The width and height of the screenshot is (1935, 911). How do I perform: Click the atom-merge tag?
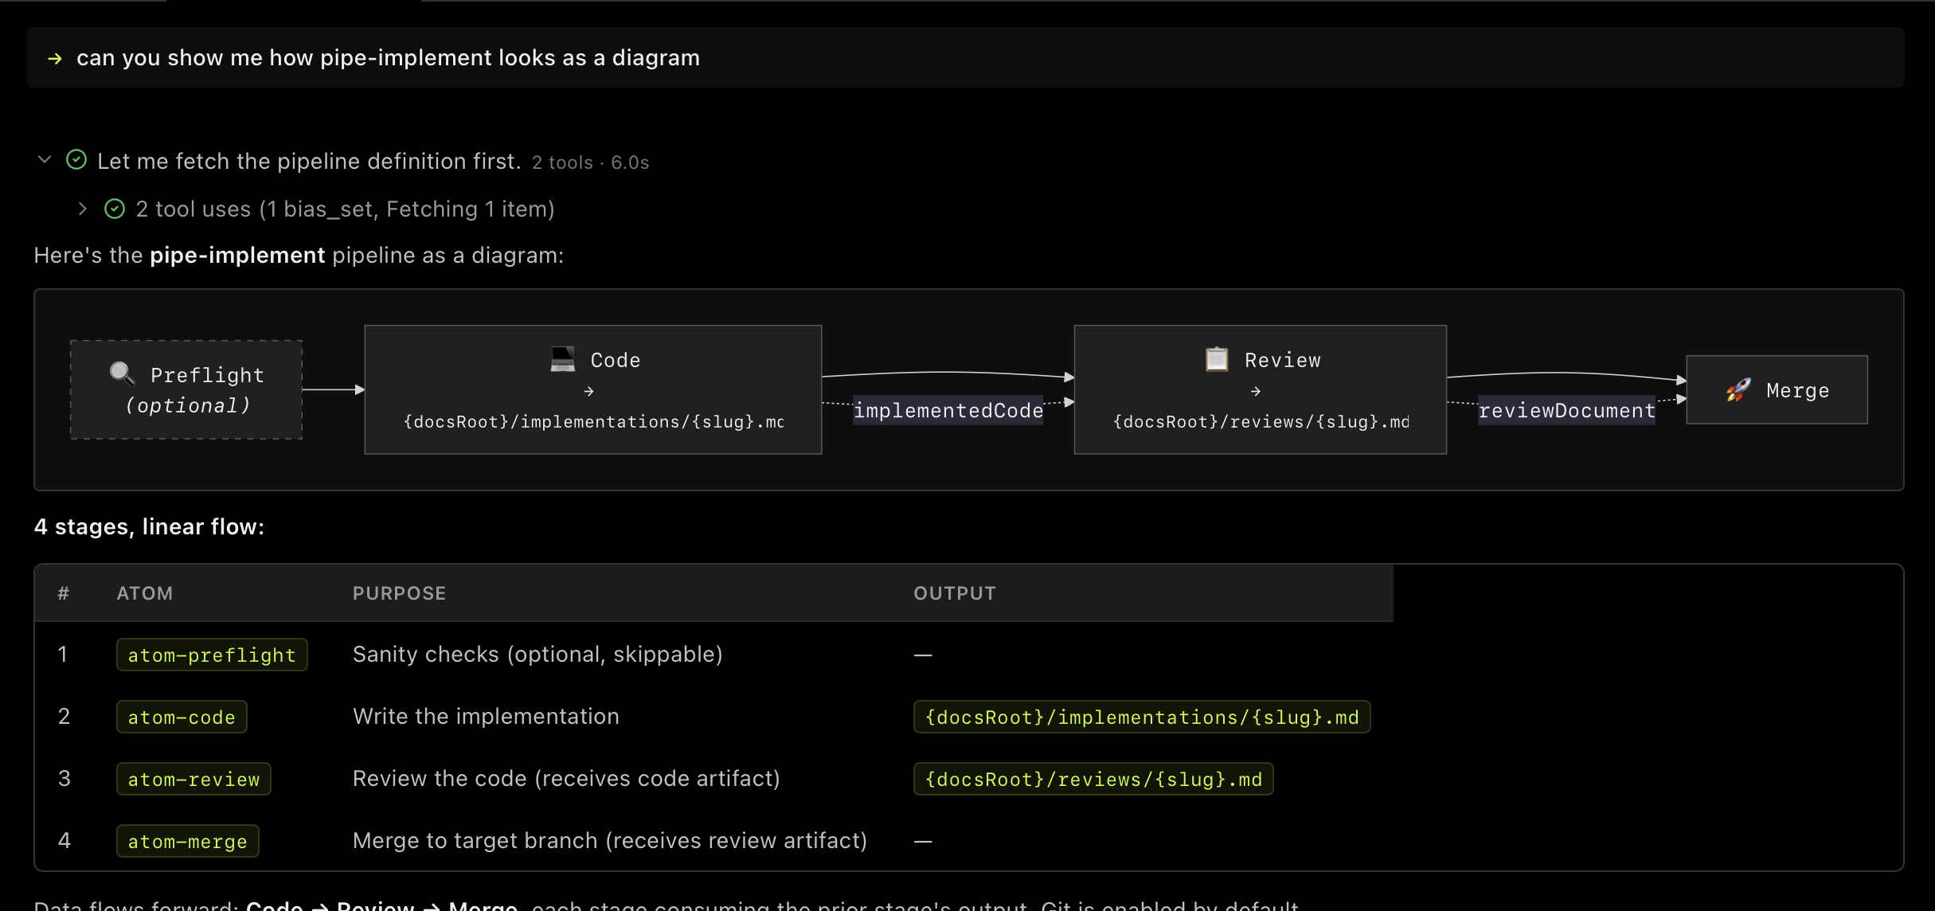[187, 841]
